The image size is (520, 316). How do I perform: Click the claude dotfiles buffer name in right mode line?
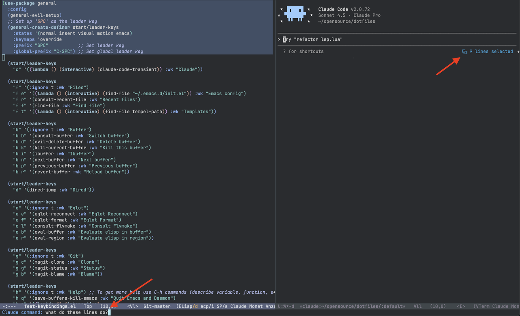(352, 306)
